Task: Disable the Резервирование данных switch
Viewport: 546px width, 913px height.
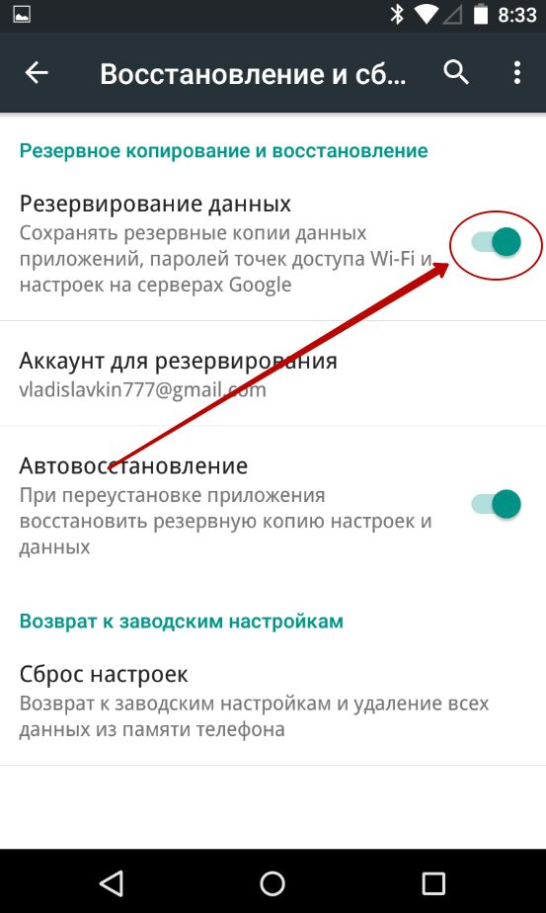Action: tap(496, 242)
